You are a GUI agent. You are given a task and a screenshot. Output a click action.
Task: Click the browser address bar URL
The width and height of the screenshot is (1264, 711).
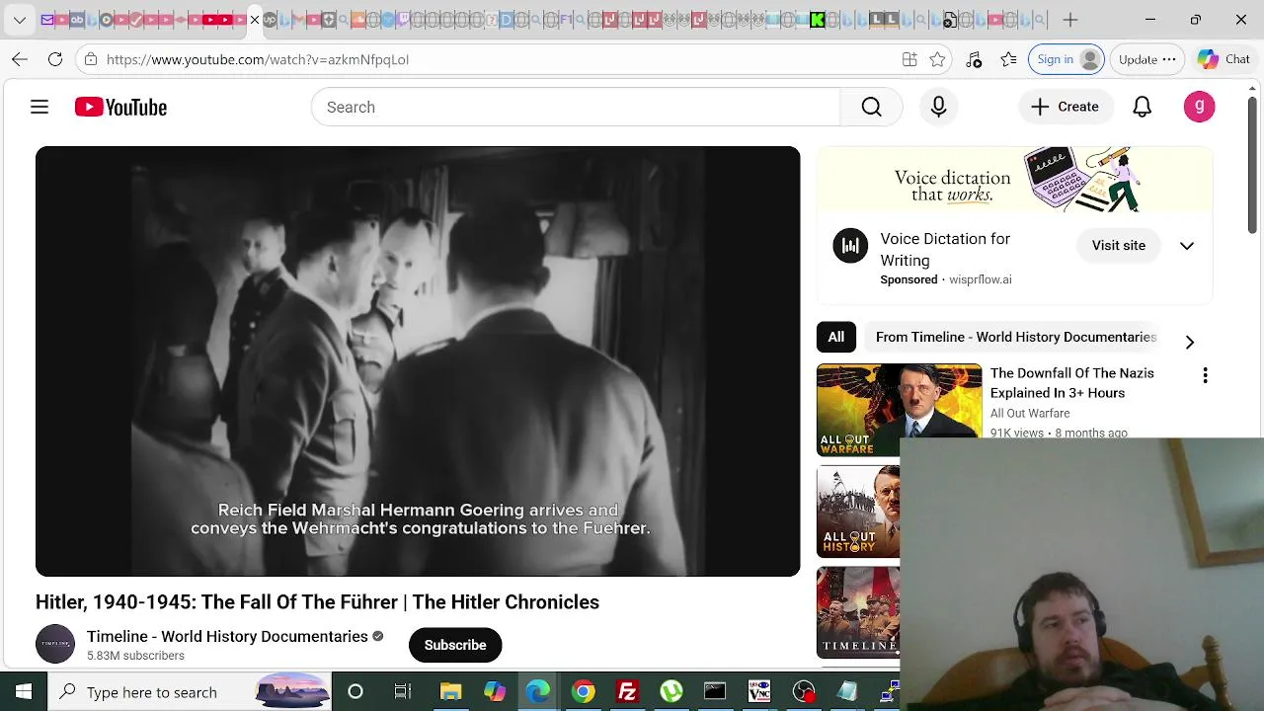pyautogui.click(x=258, y=59)
